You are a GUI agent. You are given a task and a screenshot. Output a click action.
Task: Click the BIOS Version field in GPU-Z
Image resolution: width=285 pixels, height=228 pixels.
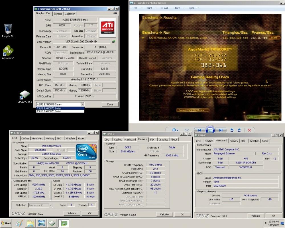[x=82, y=41]
